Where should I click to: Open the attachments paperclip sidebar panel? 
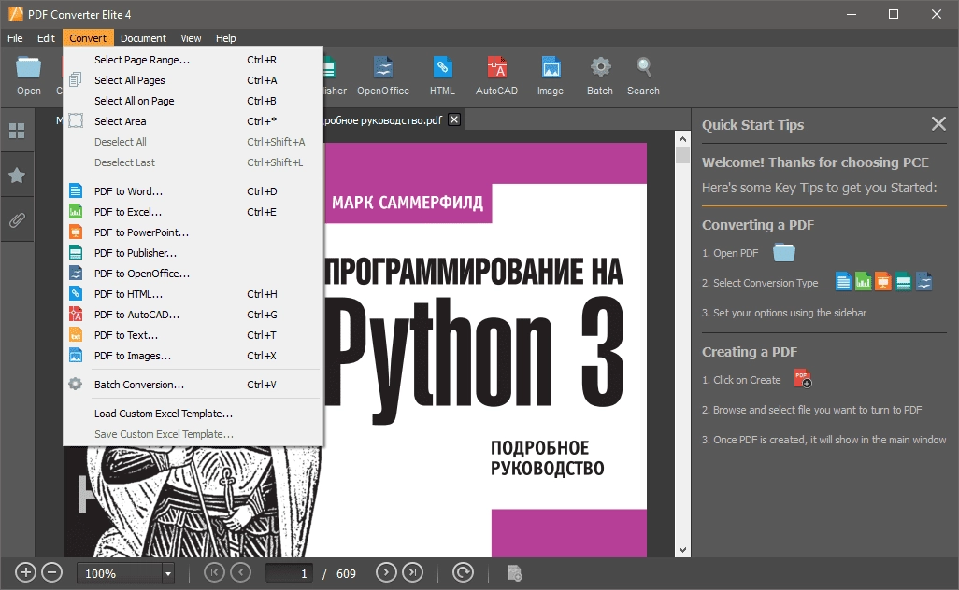(x=17, y=220)
